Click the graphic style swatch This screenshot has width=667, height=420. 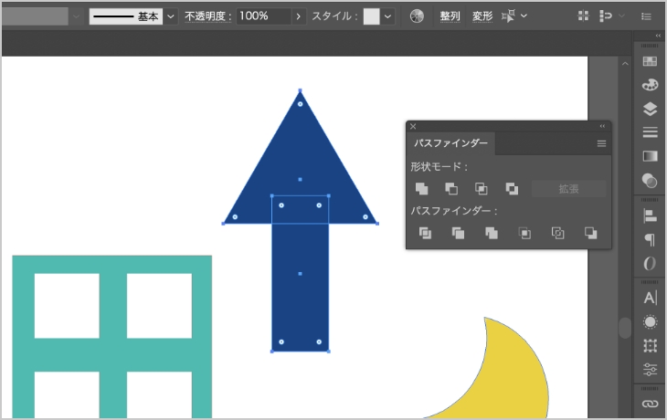(371, 16)
